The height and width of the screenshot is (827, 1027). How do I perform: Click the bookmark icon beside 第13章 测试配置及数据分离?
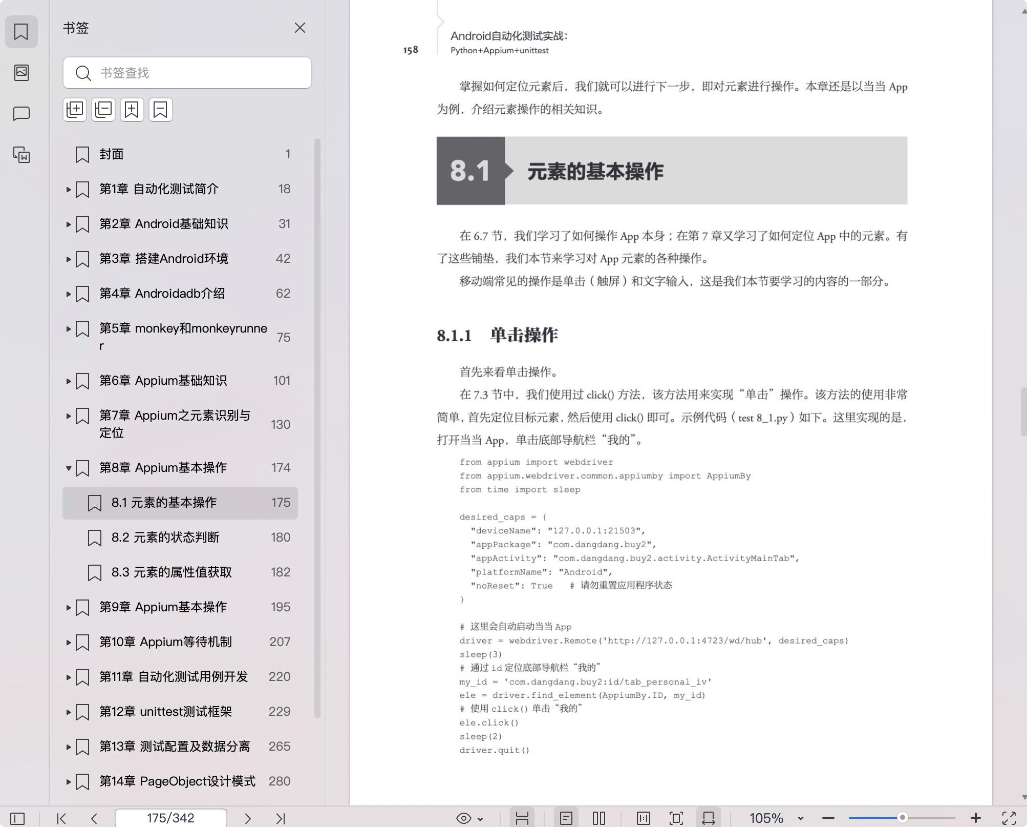[82, 747]
